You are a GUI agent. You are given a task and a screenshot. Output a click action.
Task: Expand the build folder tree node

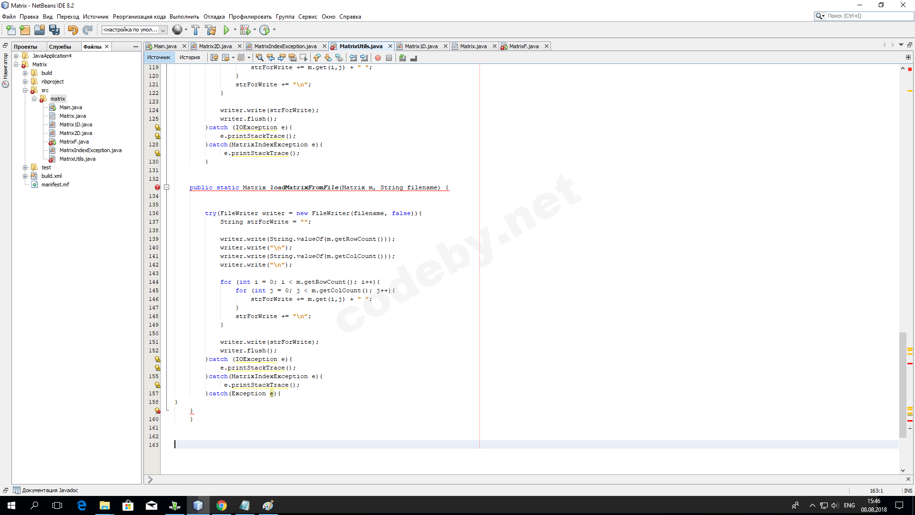tap(25, 73)
